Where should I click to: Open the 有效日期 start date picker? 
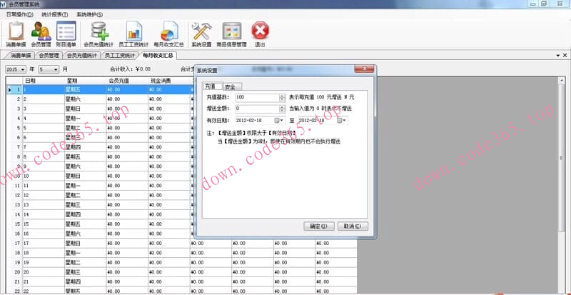pyautogui.click(x=278, y=120)
